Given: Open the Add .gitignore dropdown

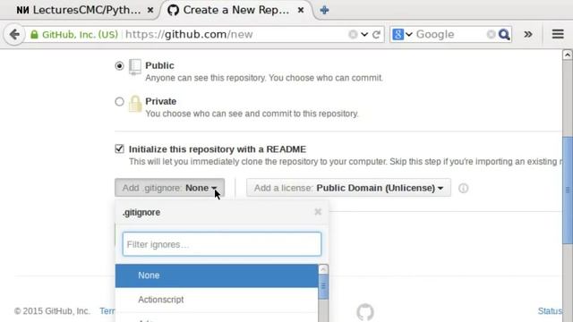Looking at the screenshot, I should coord(169,188).
